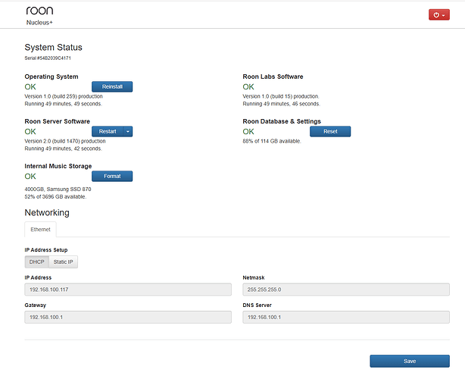Click the Gateway input field
Viewport: 465px width, 379px height.
pyautogui.click(x=128, y=318)
